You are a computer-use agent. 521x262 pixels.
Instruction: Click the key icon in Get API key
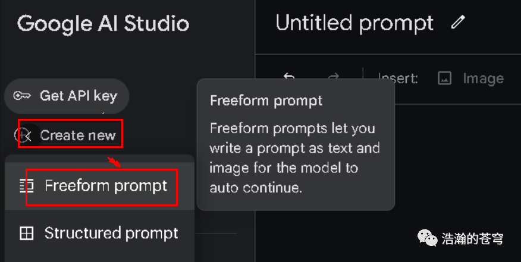[22, 96]
